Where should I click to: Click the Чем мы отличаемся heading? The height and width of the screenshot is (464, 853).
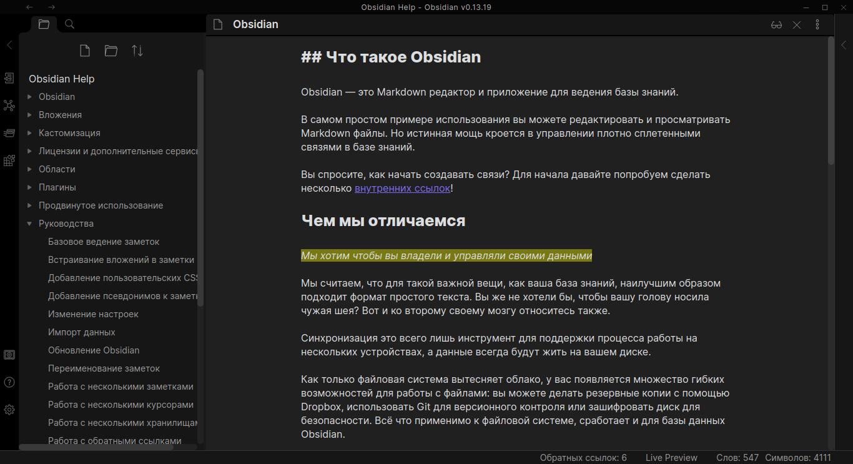click(x=383, y=221)
